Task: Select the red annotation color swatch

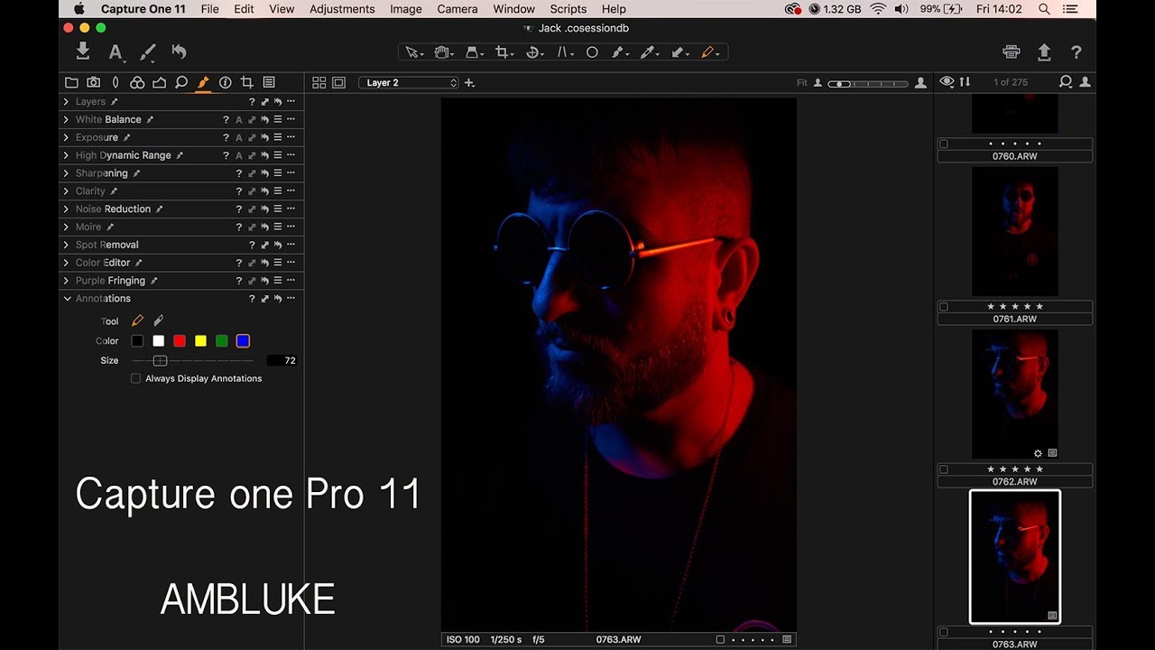Action: [x=180, y=340]
